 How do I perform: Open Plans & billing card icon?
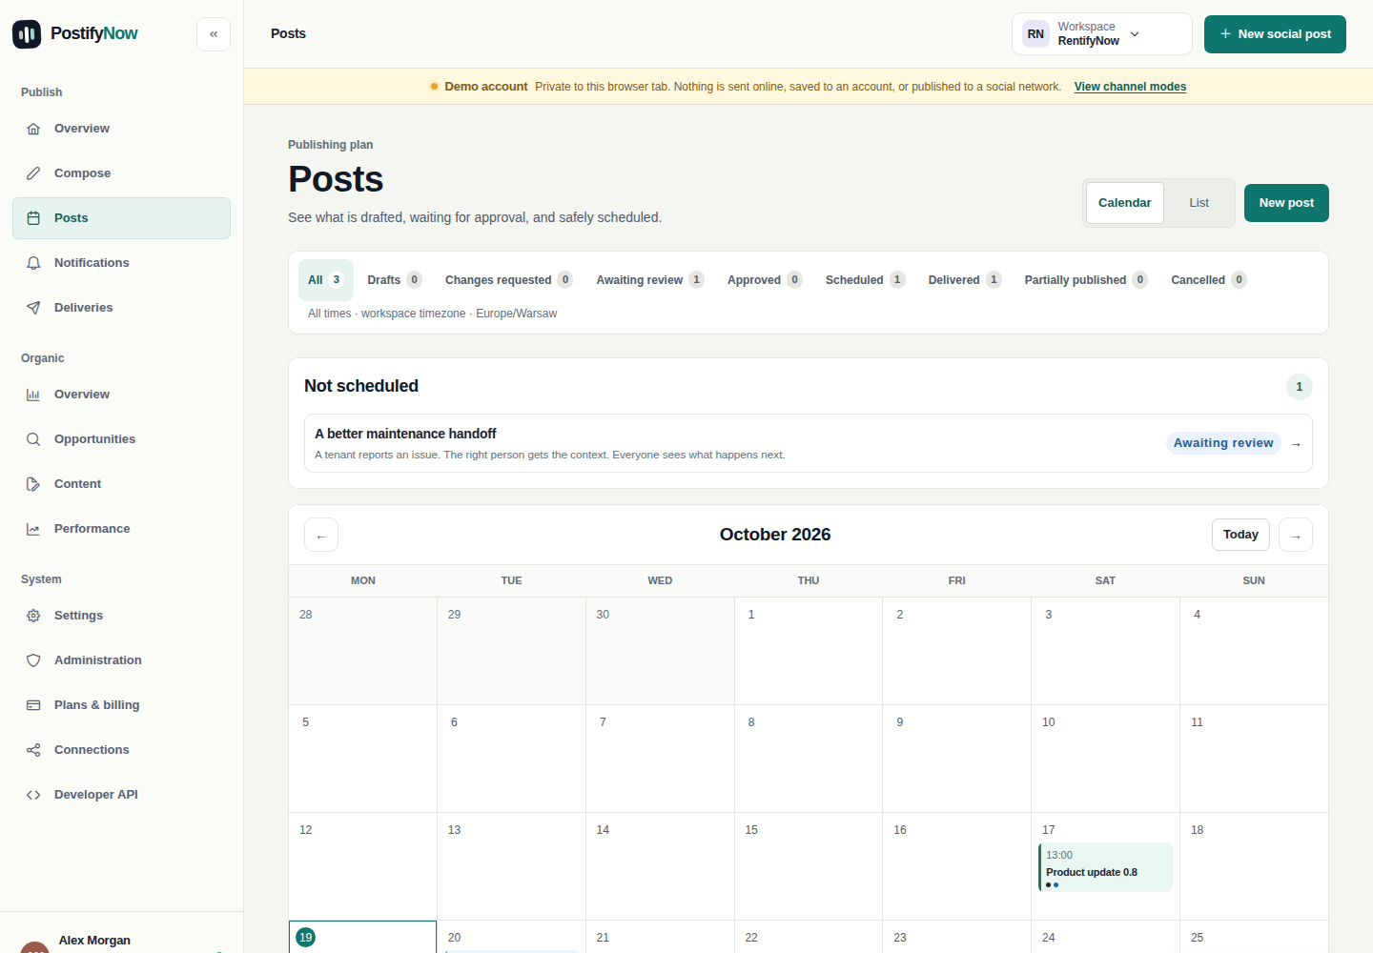click(x=33, y=705)
